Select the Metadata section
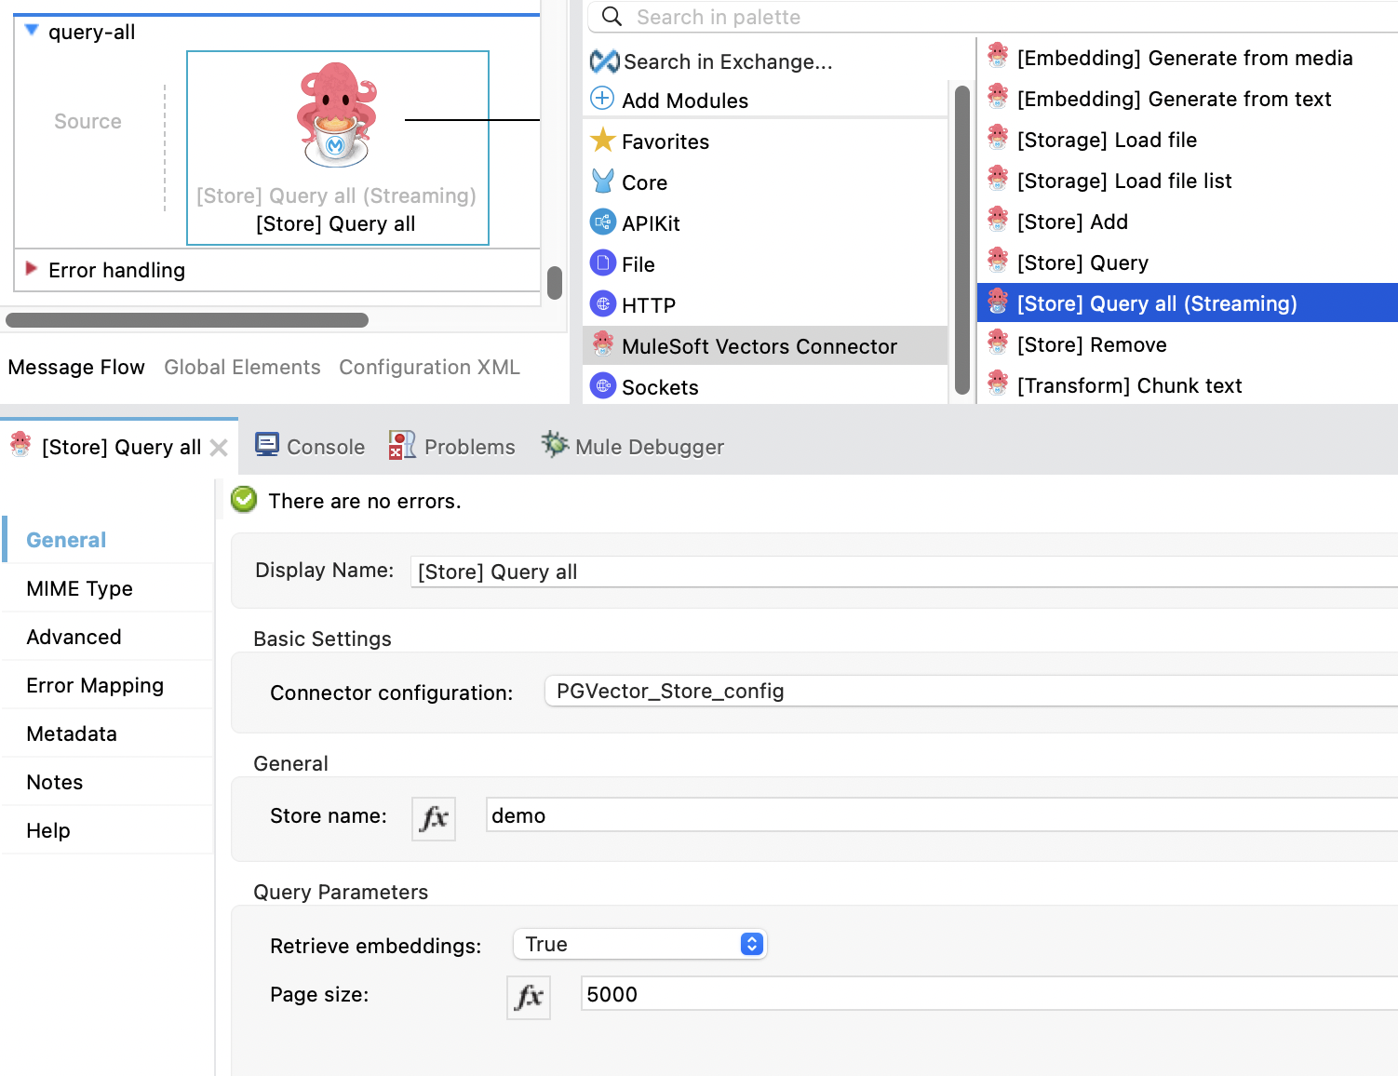1398x1076 pixels. coord(109,733)
